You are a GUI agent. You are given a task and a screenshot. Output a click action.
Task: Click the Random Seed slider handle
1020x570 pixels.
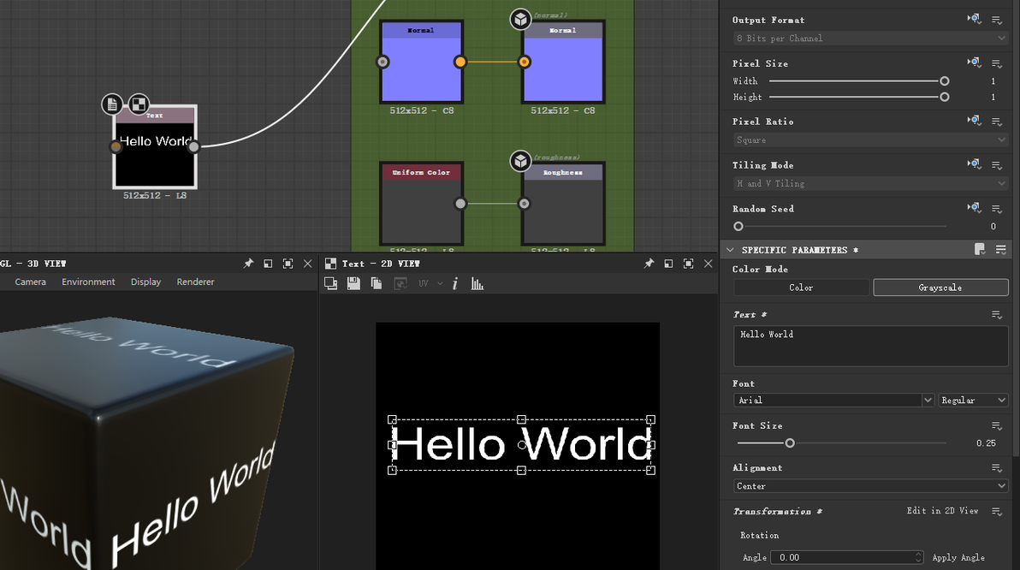(x=738, y=227)
